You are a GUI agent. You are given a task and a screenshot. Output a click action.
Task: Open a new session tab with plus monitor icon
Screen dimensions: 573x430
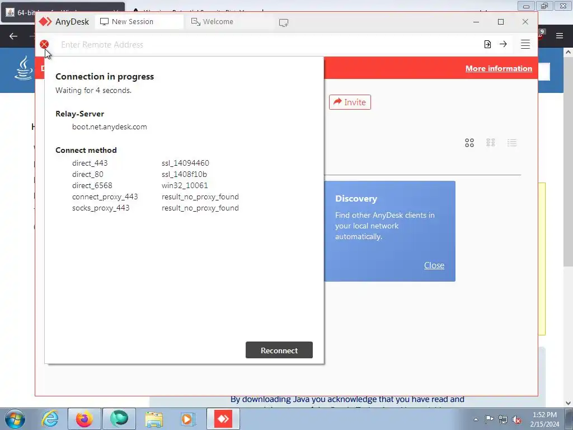point(284,22)
